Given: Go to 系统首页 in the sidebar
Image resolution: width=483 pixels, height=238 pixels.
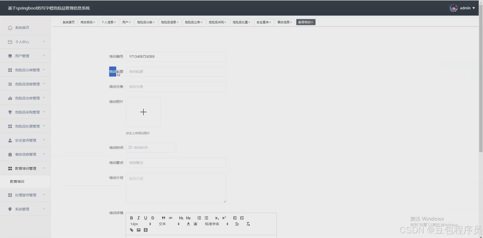Looking at the screenshot, I should (x=25, y=28).
